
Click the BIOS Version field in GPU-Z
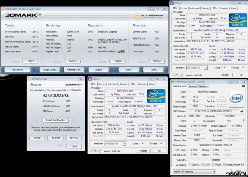[214, 111]
